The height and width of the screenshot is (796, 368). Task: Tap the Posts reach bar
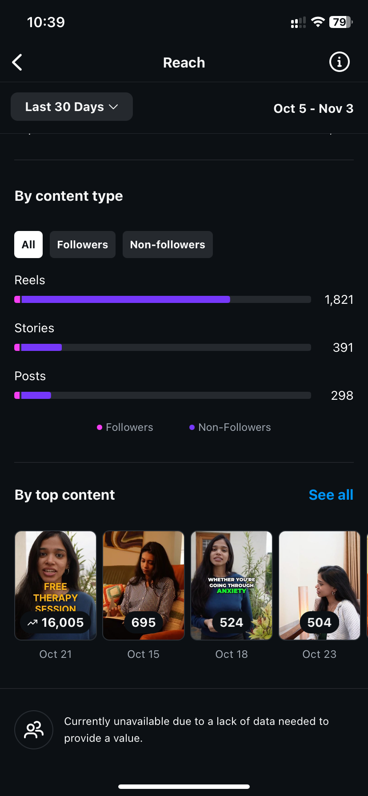[x=163, y=395]
